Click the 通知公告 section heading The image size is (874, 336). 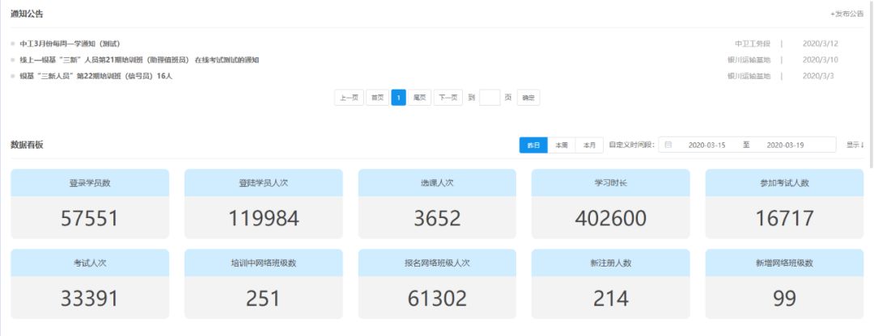pos(27,14)
